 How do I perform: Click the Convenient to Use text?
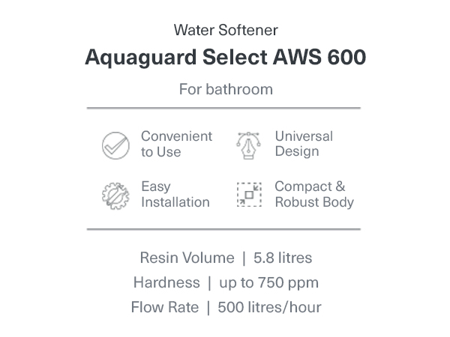pyautogui.click(x=176, y=144)
